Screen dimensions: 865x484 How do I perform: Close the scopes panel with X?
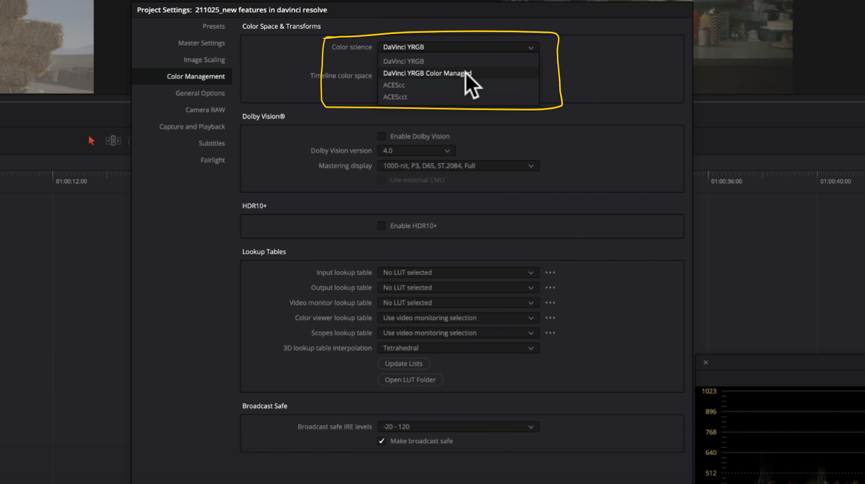706,362
